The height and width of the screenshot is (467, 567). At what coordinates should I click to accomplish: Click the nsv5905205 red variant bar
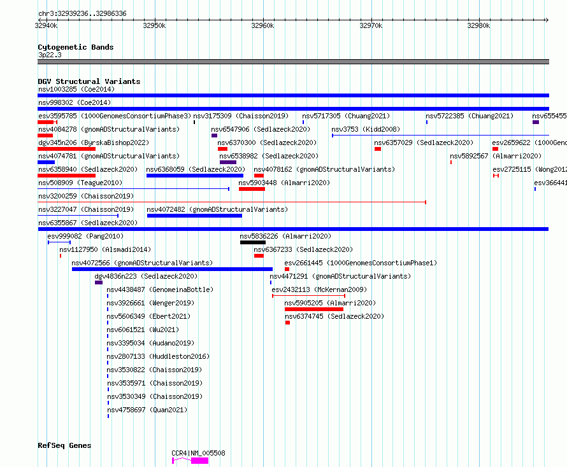tap(314, 309)
